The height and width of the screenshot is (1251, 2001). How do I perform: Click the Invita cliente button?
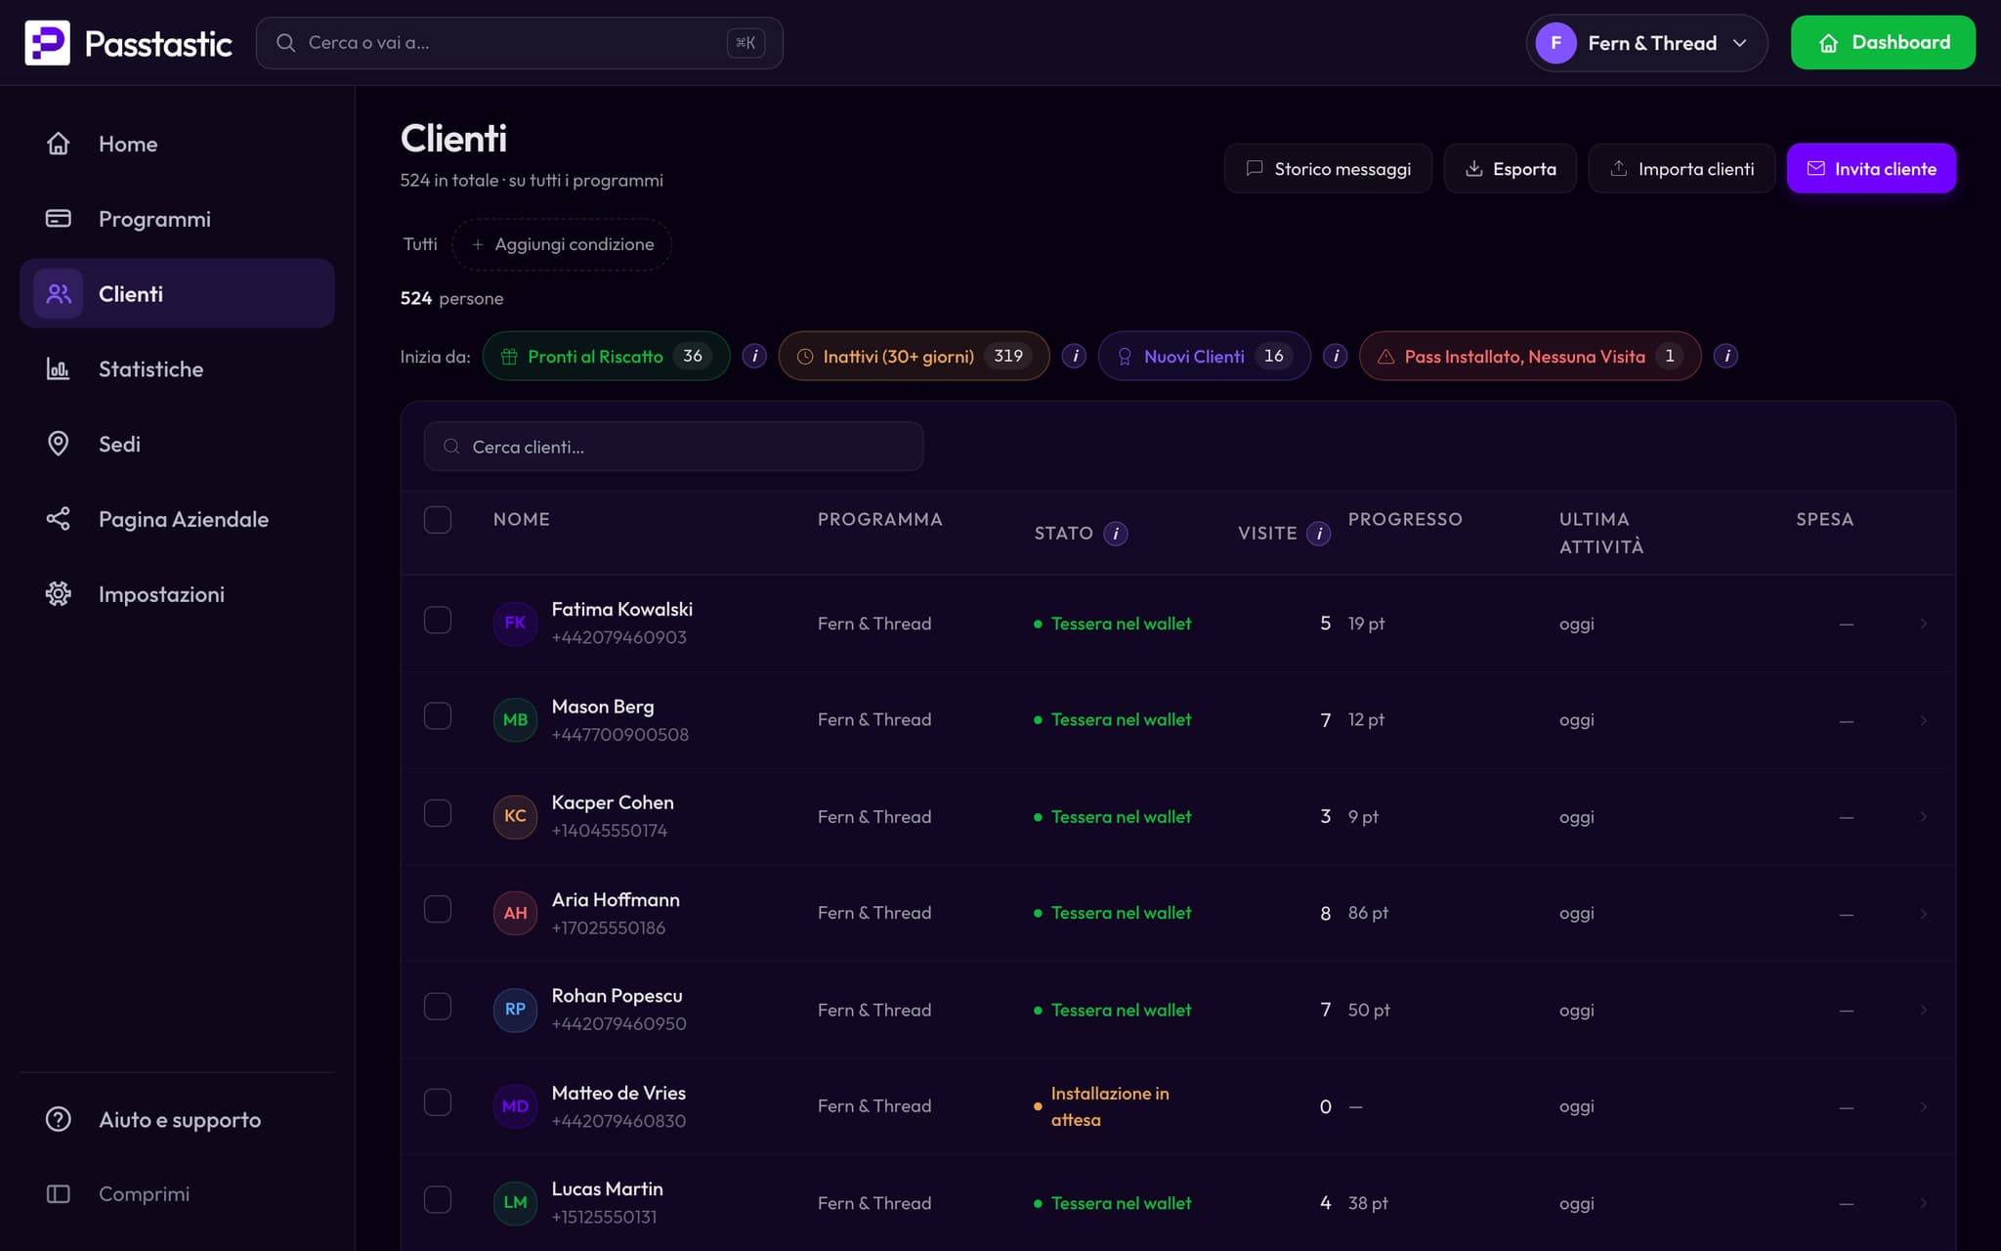click(1871, 169)
